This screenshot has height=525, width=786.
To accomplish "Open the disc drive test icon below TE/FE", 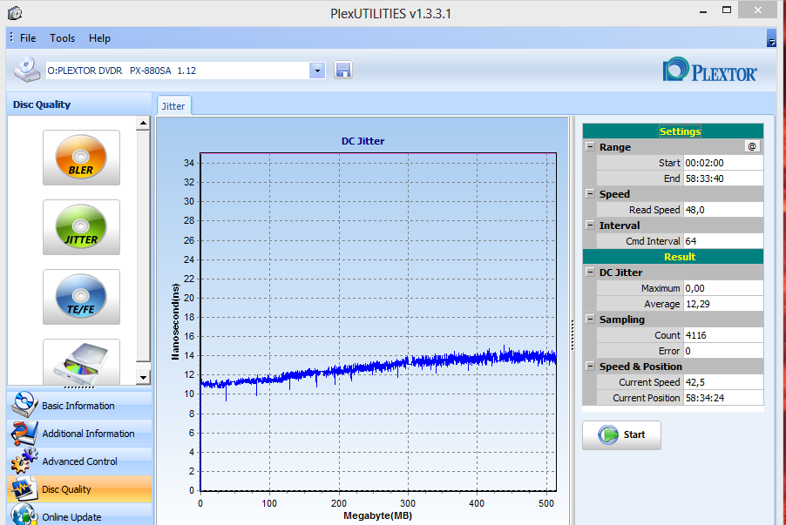I will (81, 362).
